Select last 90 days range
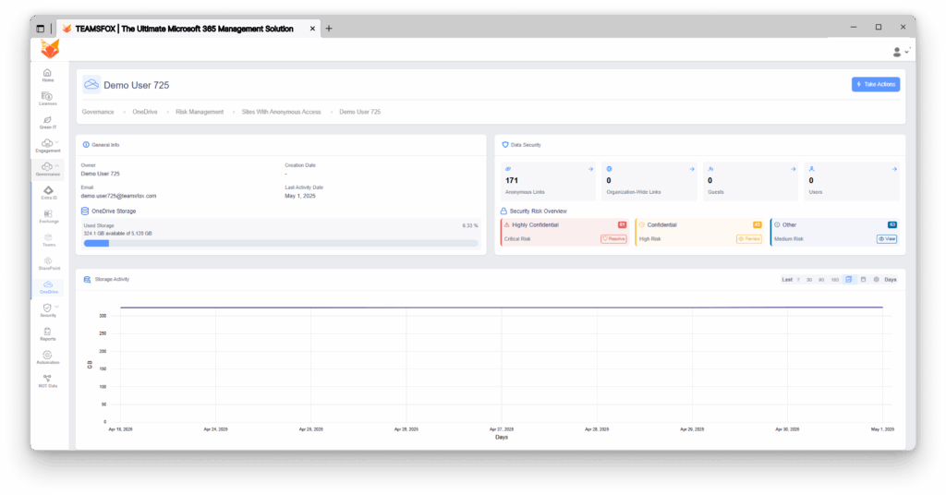The image size is (946, 495). (821, 280)
